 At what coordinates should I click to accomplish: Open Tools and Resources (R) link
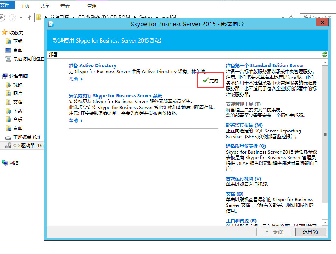(x=241, y=221)
